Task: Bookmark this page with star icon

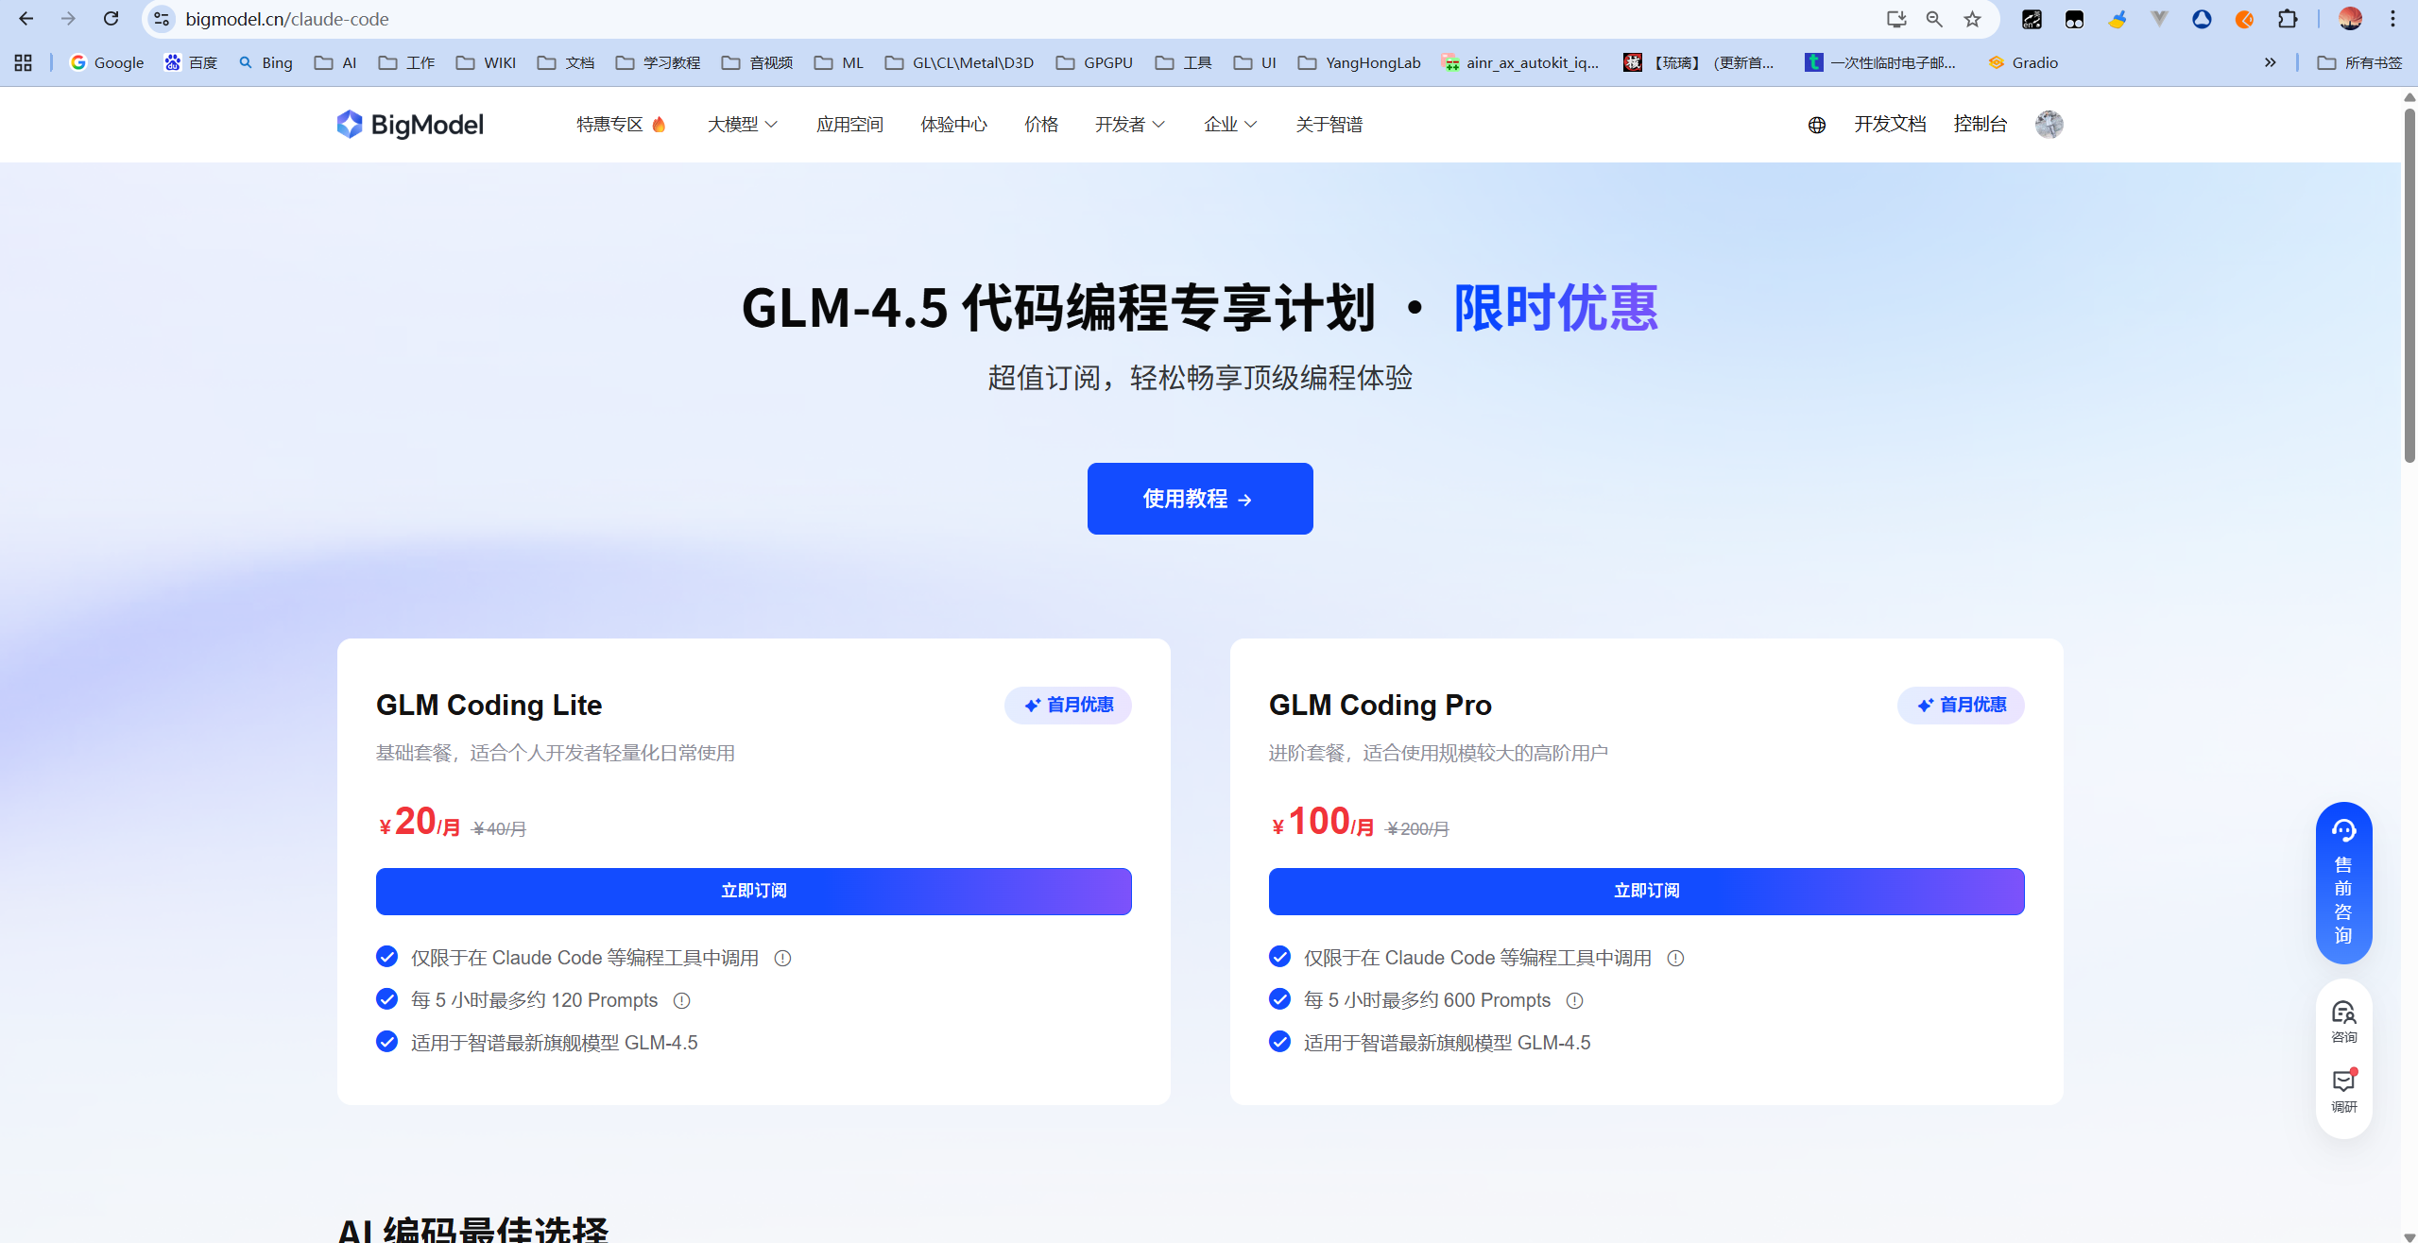Action: pyautogui.click(x=1972, y=19)
